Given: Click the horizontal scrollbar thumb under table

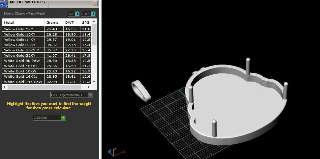Looking at the screenshot, I should (44, 87).
